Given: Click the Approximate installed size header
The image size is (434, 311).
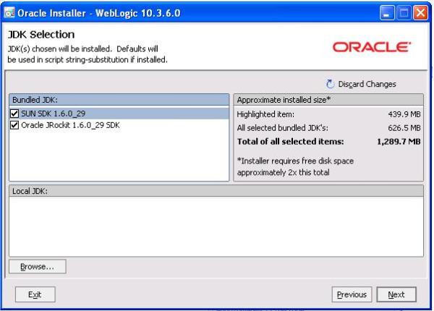Looking at the screenshot, I should tap(328, 100).
